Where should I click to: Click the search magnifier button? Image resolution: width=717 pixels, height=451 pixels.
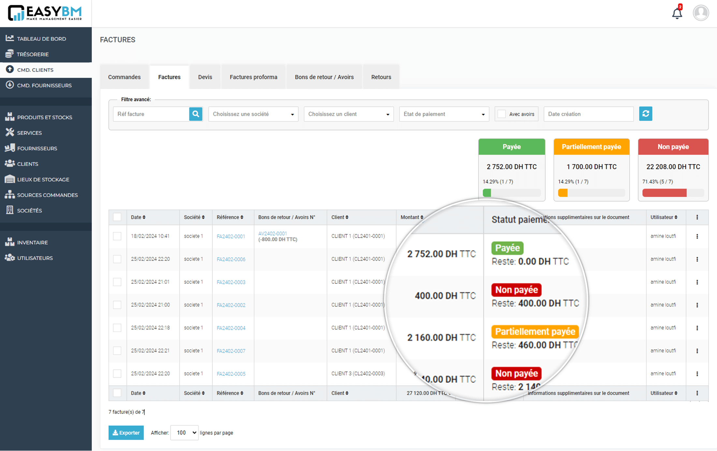tap(196, 114)
